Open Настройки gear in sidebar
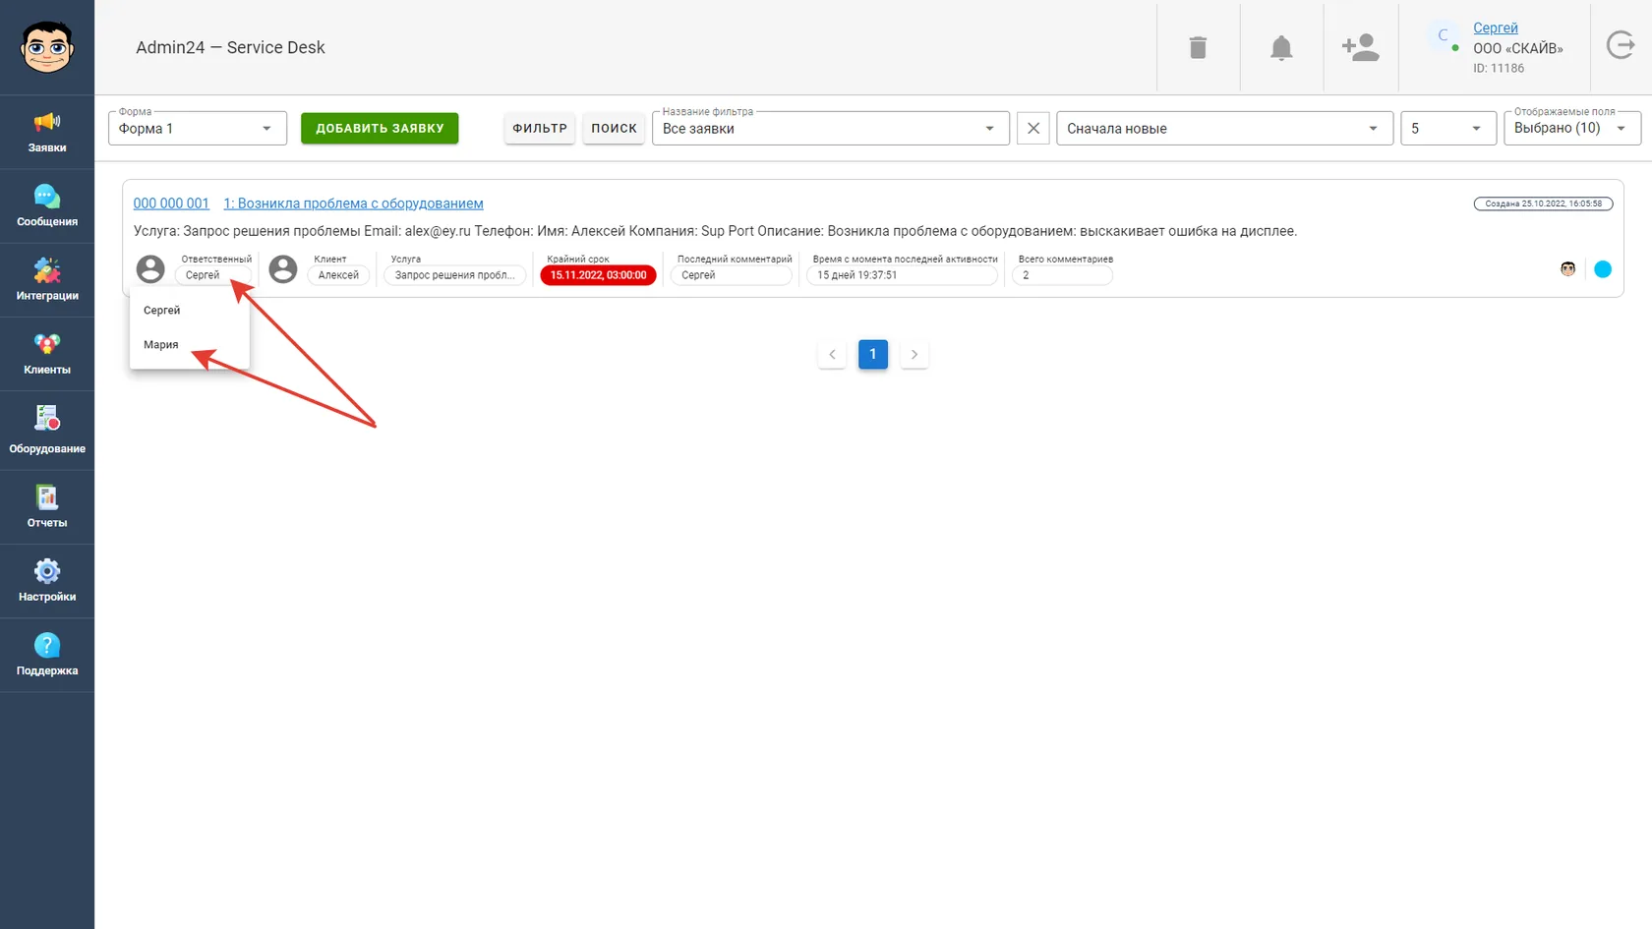Screen dimensions: 1652x929 pos(47,581)
